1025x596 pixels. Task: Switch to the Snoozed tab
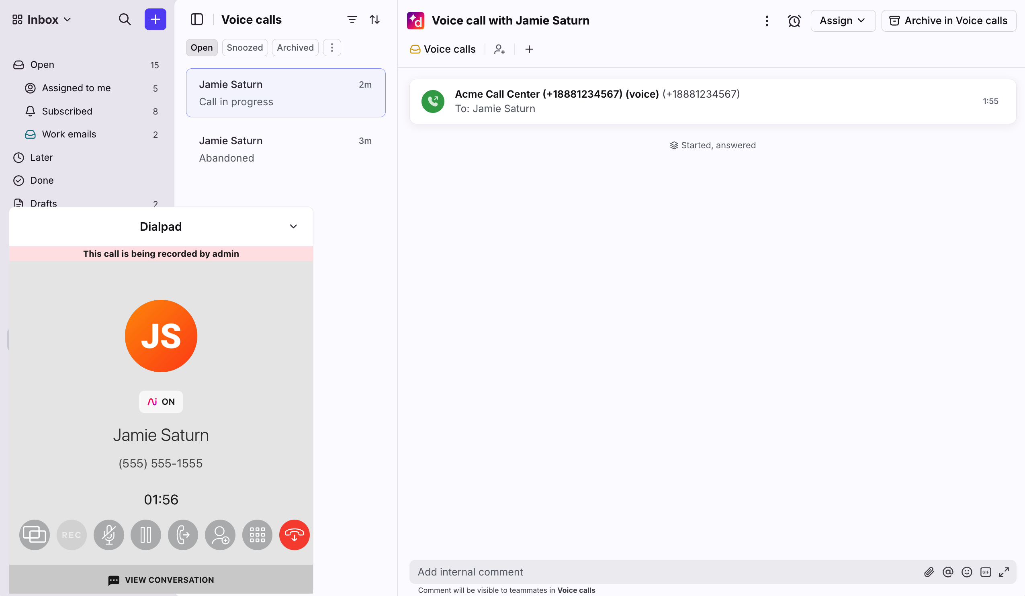click(244, 47)
